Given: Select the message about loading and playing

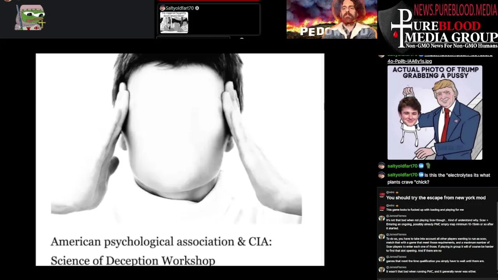Looking at the screenshot, I should 425,210.
